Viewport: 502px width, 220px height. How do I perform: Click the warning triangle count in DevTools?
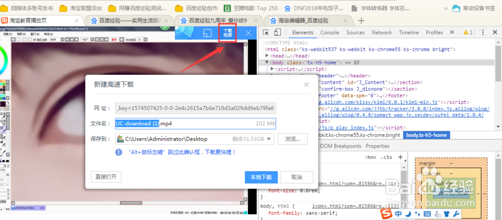point(468,32)
